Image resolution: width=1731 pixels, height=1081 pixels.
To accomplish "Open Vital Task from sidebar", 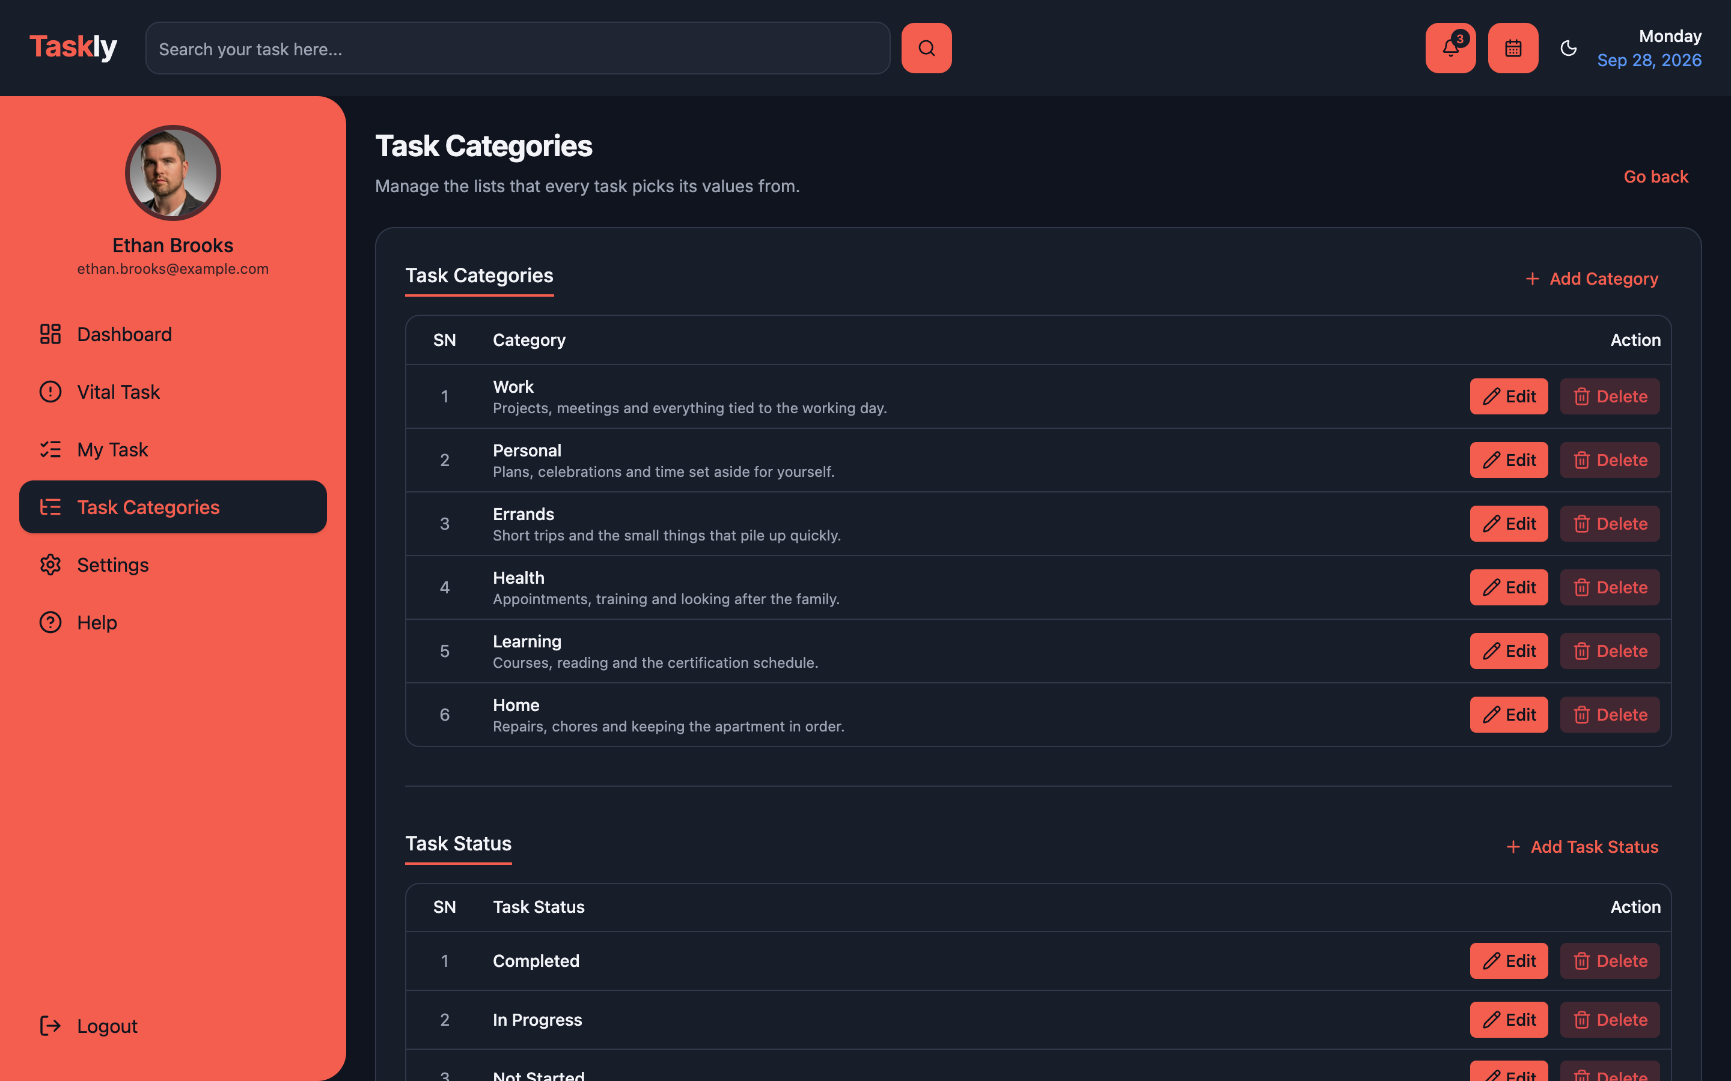I will 173,392.
